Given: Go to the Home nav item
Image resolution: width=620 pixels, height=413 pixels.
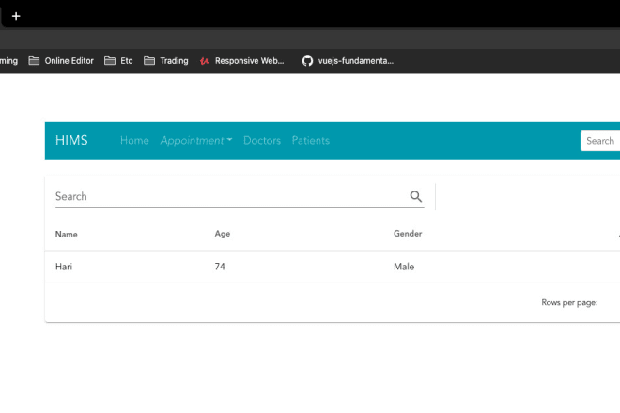Looking at the screenshot, I should click(134, 141).
